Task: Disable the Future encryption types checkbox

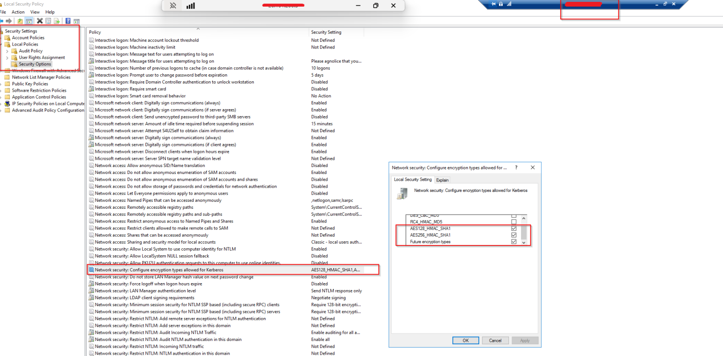Action: pyautogui.click(x=514, y=241)
